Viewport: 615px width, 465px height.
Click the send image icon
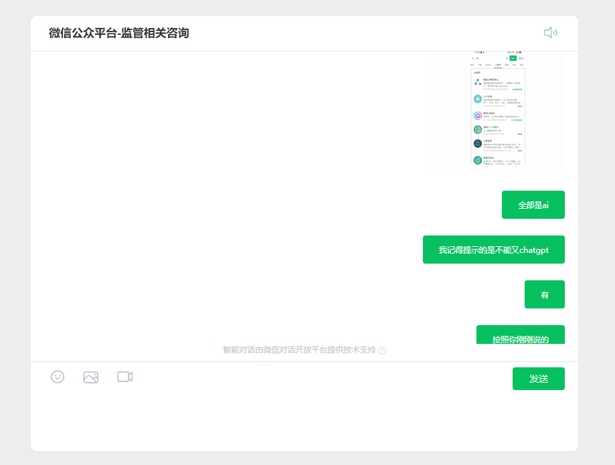point(90,377)
